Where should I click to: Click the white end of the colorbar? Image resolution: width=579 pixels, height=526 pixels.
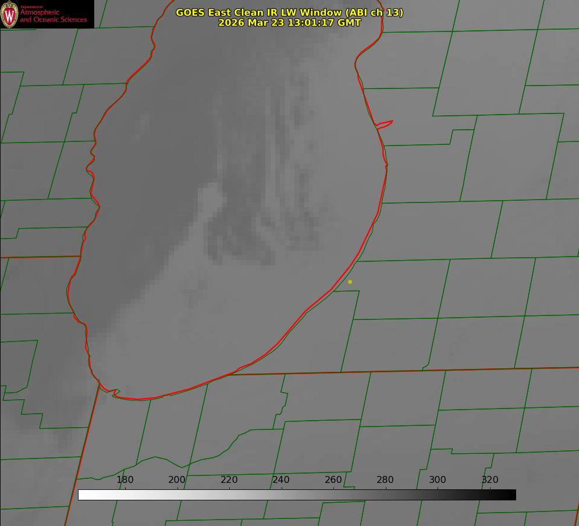click(x=82, y=495)
